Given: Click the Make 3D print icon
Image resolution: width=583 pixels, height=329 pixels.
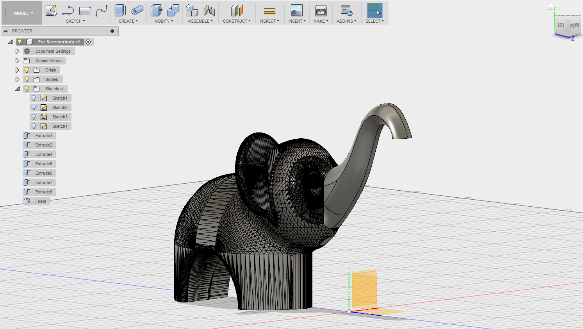Looking at the screenshot, I should pyautogui.click(x=321, y=11).
